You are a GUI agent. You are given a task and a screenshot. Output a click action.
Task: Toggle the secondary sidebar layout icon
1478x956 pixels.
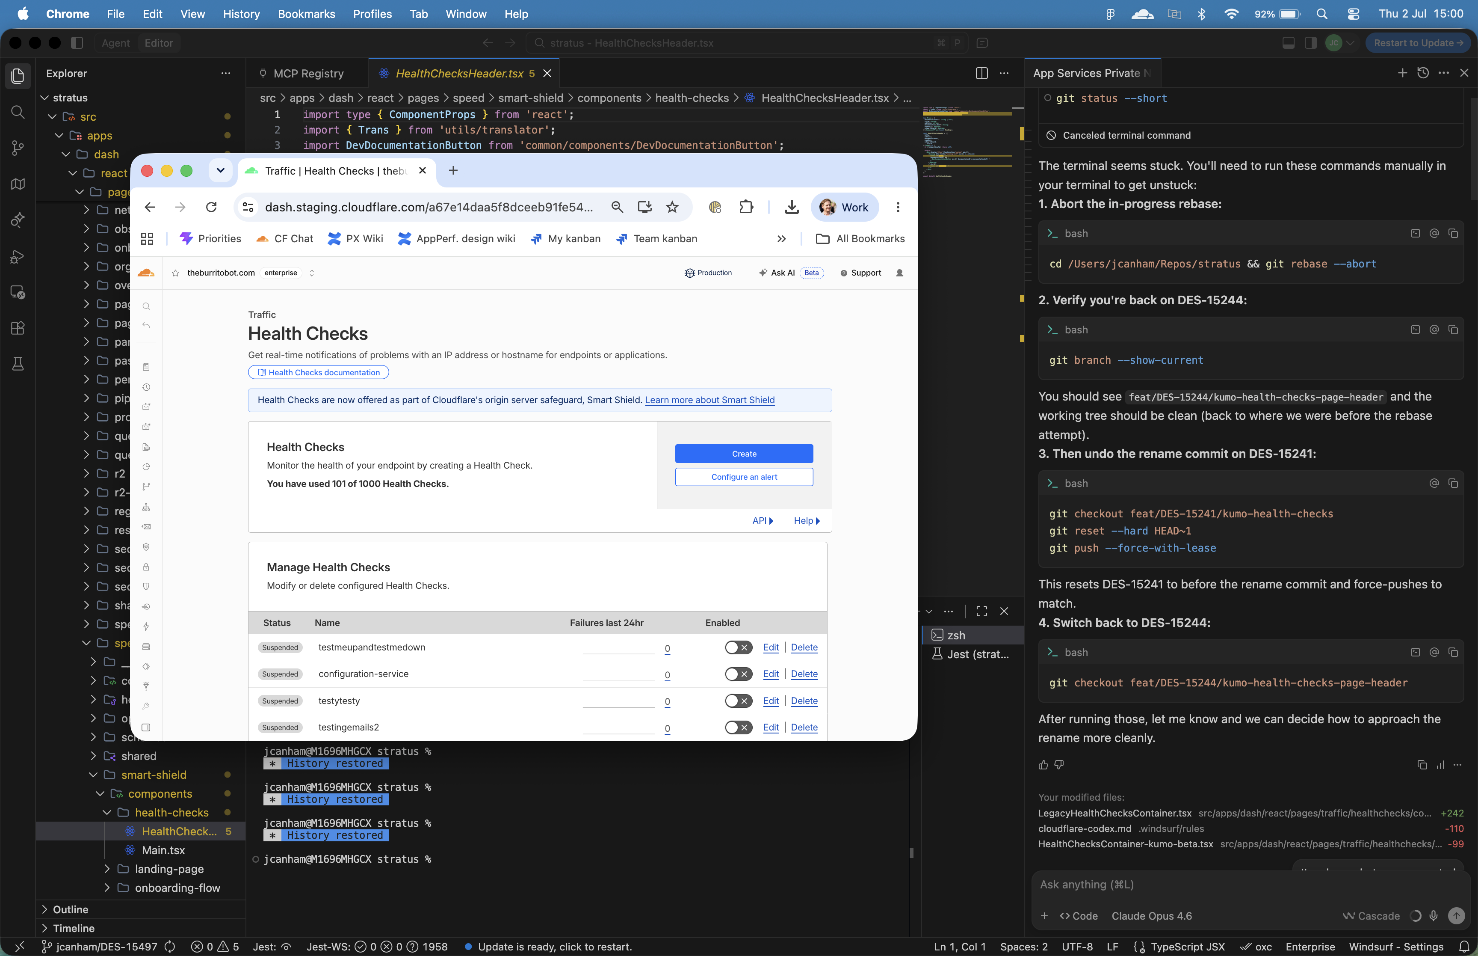(1310, 43)
